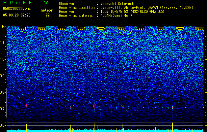Click the tallest yellow power peak near 0221

tap(27, 127)
